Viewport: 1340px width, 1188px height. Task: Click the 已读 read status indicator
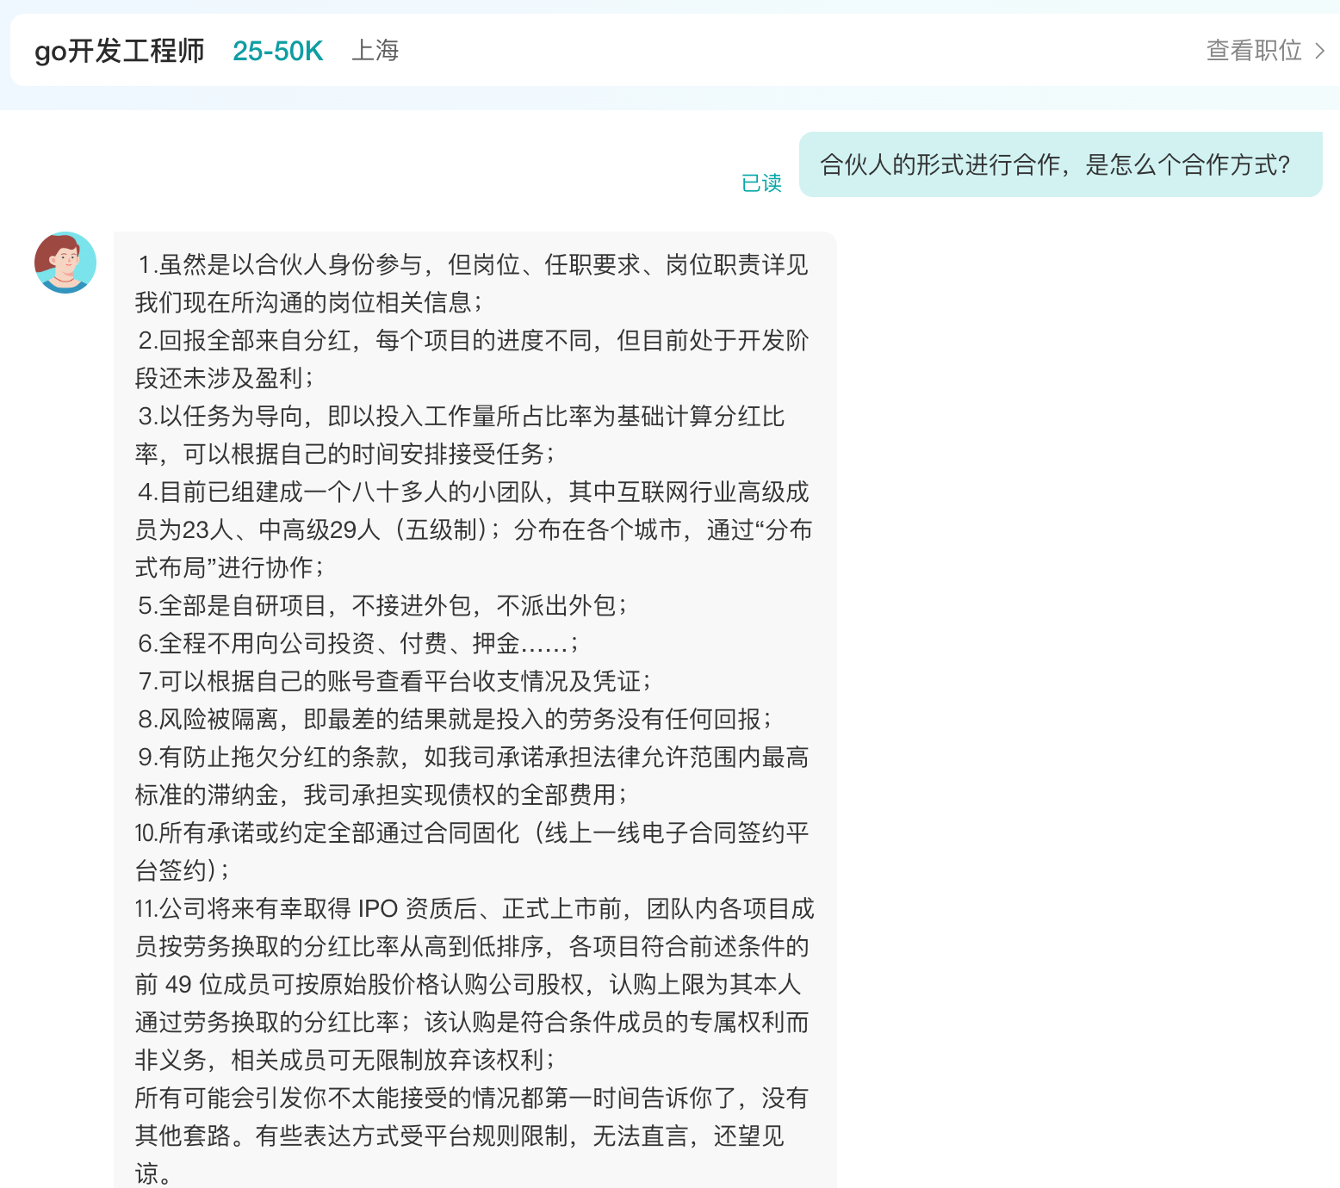(761, 183)
